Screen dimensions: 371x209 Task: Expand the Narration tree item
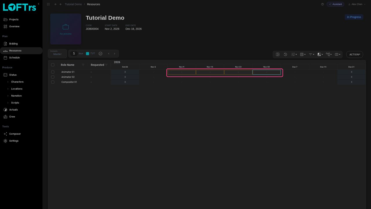pos(8,96)
